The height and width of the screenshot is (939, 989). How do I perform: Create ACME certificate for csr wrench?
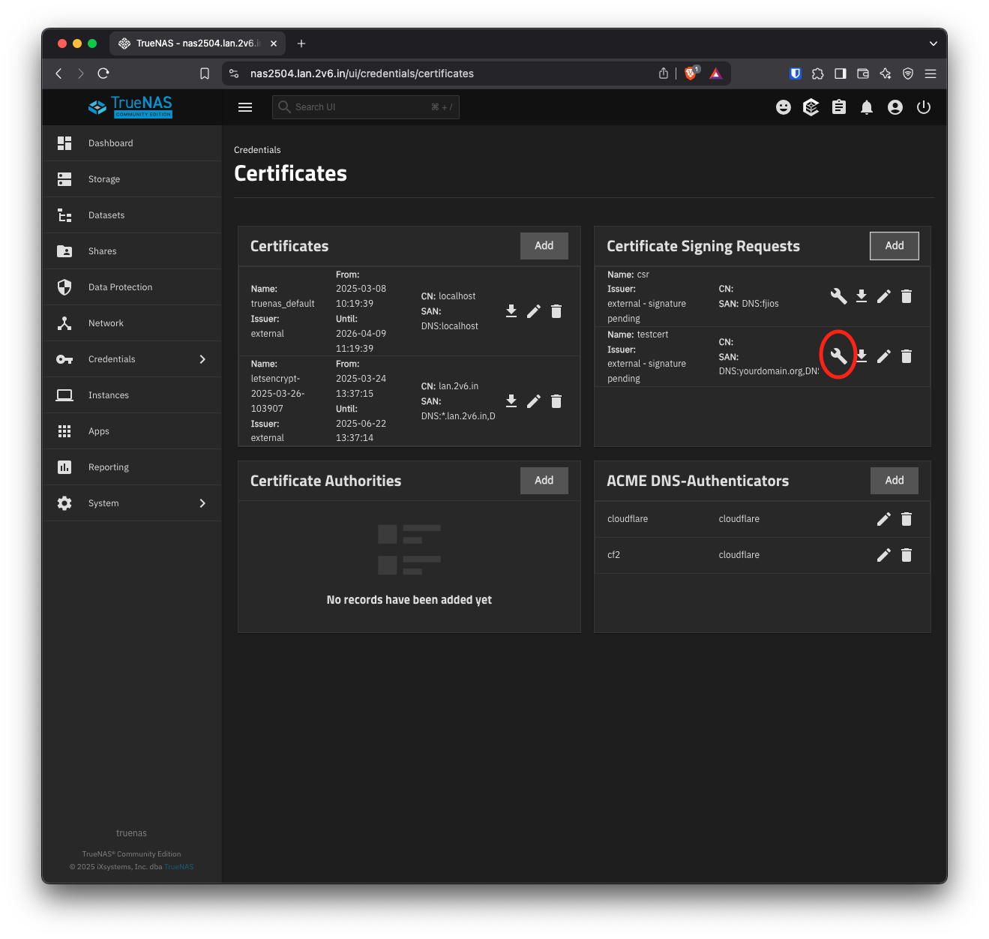coord(839,296)
